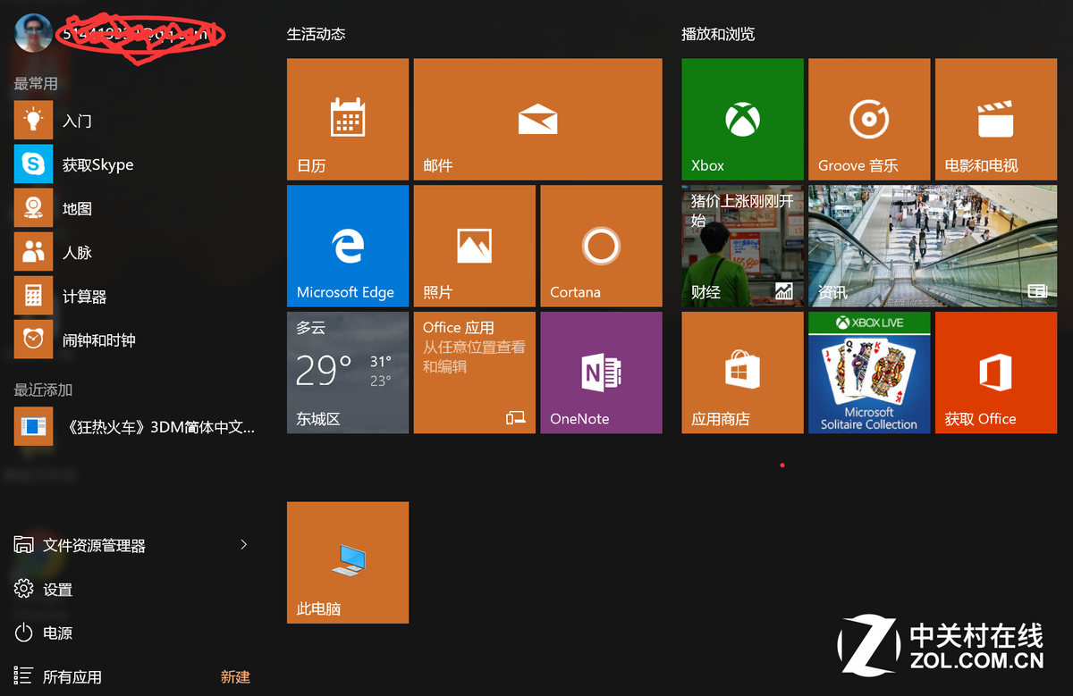This screenshot has width=1073, height=696.
Task: Launch the OneNote tile
Action: point(602,373)
